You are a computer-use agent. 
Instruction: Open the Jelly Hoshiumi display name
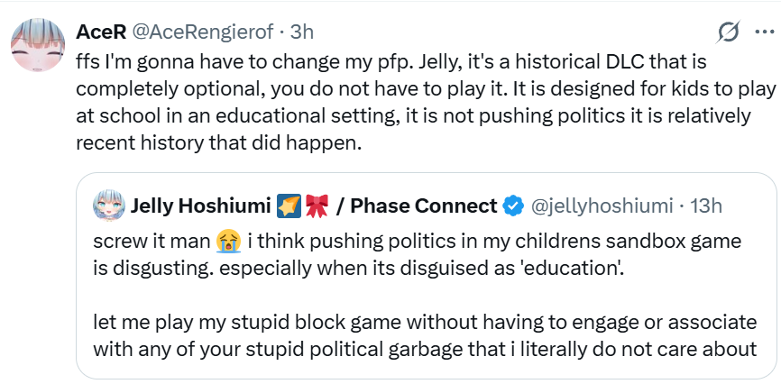[x=201, y=206]
